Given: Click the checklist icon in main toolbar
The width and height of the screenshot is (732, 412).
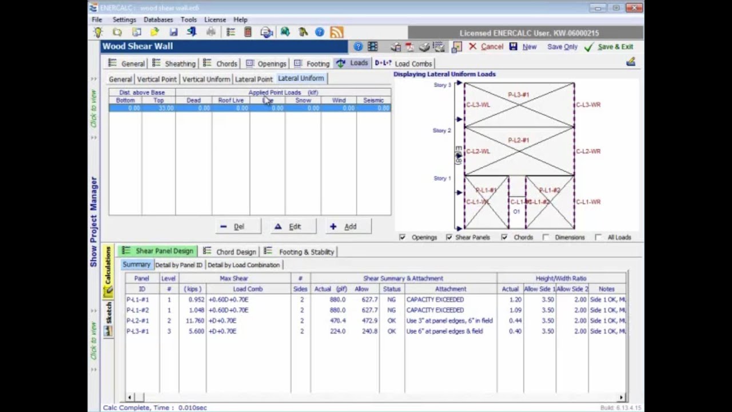Looking at the screenshot, I should coord(230,33).
